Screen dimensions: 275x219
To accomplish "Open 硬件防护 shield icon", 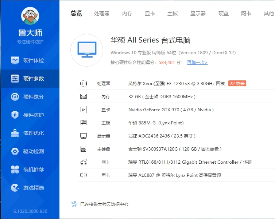I will (15, 115).
